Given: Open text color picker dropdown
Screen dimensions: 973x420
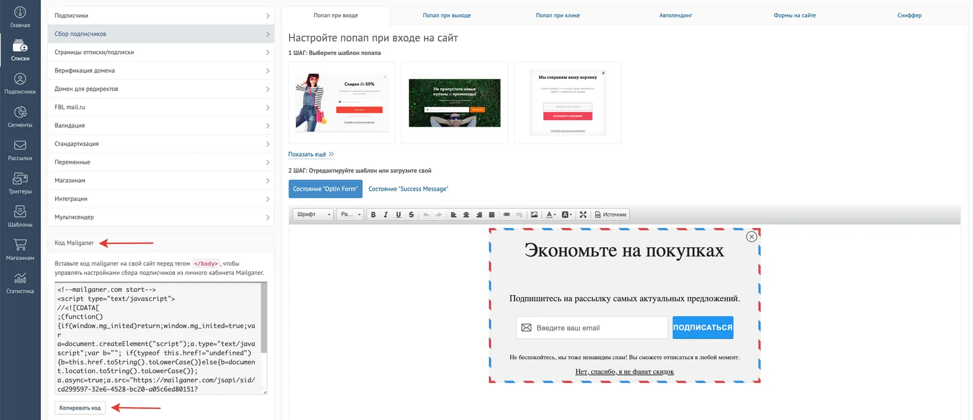Looking at the screenshot, I should point(551,215).
